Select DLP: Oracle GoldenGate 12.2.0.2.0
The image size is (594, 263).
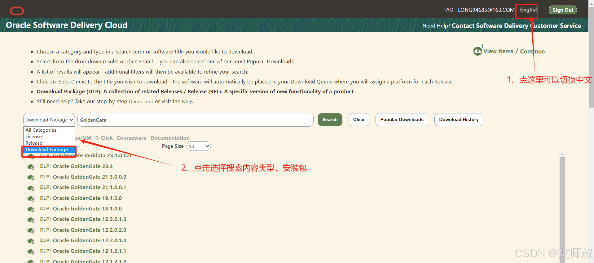click(x=83, y=230)
